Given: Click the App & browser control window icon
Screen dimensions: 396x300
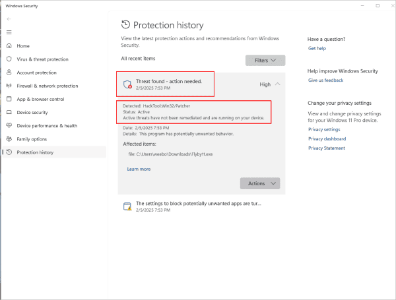Looking at the screenshot, I should pos(9,99).
